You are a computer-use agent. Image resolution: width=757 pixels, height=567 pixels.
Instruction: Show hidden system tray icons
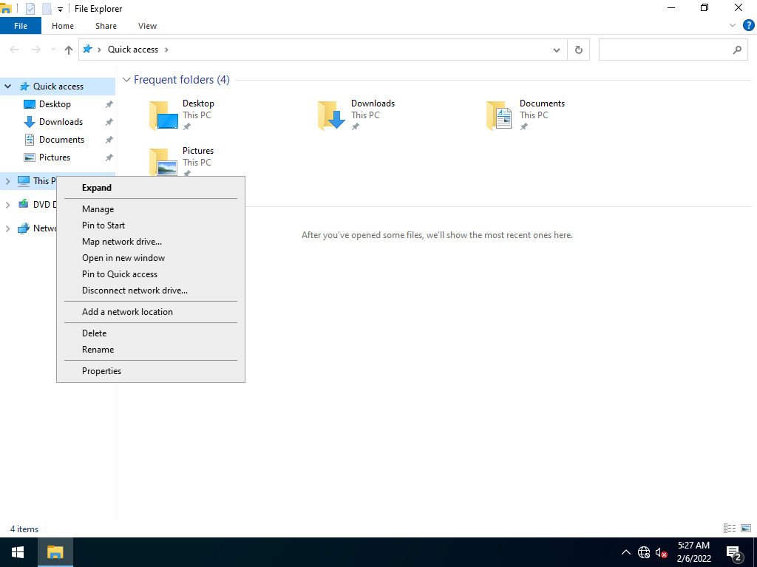[625, 552]
